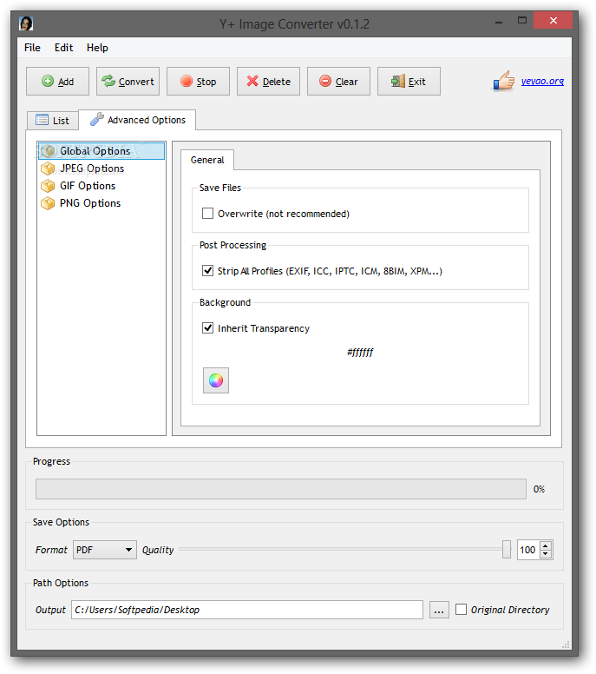Click the Output path input field
Image resolution: width=596 pixels, height=674 pixels.
[247, 610]
